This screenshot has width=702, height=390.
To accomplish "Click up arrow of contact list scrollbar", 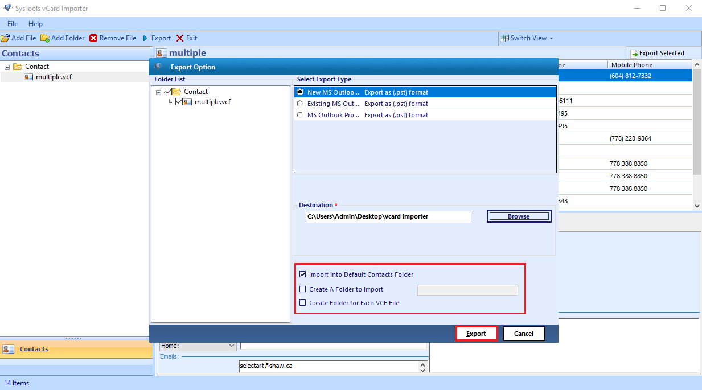I will [697, 65].
